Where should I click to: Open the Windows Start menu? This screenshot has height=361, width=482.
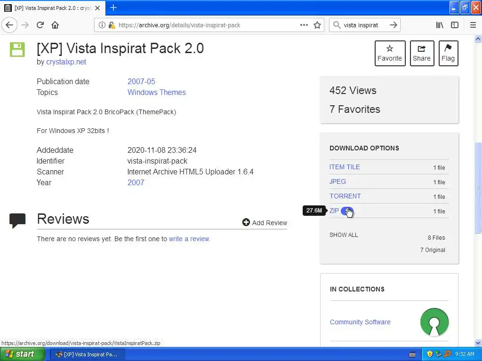point(23,354)
